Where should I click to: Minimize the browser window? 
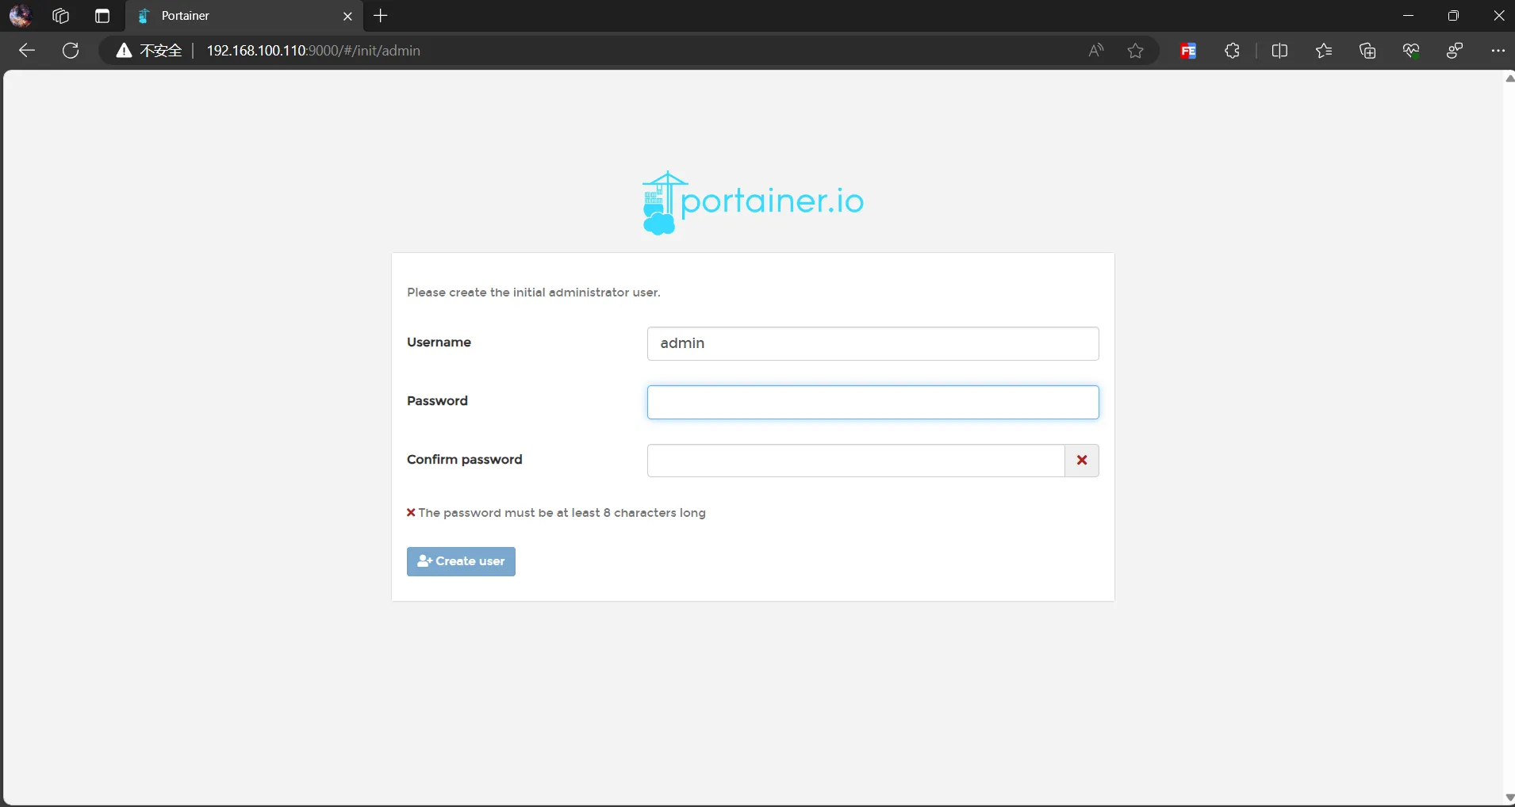pos(1409,16)
